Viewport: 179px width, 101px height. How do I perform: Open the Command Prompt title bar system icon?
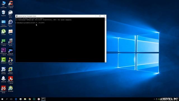pos(17,16)
